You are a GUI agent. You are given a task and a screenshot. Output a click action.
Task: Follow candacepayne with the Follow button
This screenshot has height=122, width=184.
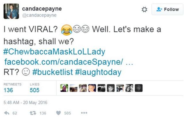click(167, 9)
